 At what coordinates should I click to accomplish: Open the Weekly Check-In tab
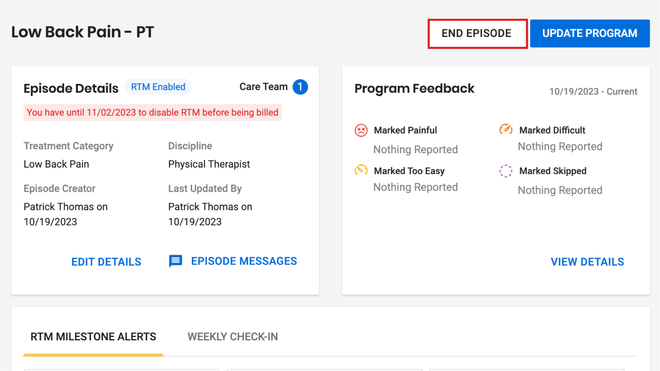point(232,337)
